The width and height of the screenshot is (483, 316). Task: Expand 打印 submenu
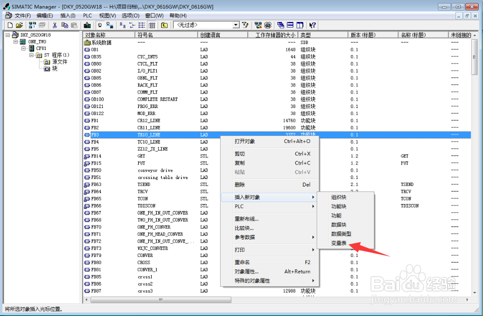click(x=270, y=250)
